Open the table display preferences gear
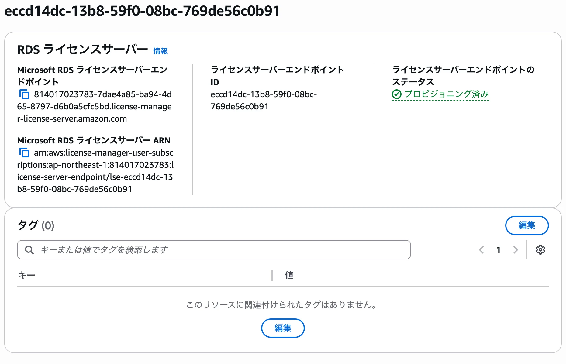The image size is (566, 364). click(x=540, y=250)
